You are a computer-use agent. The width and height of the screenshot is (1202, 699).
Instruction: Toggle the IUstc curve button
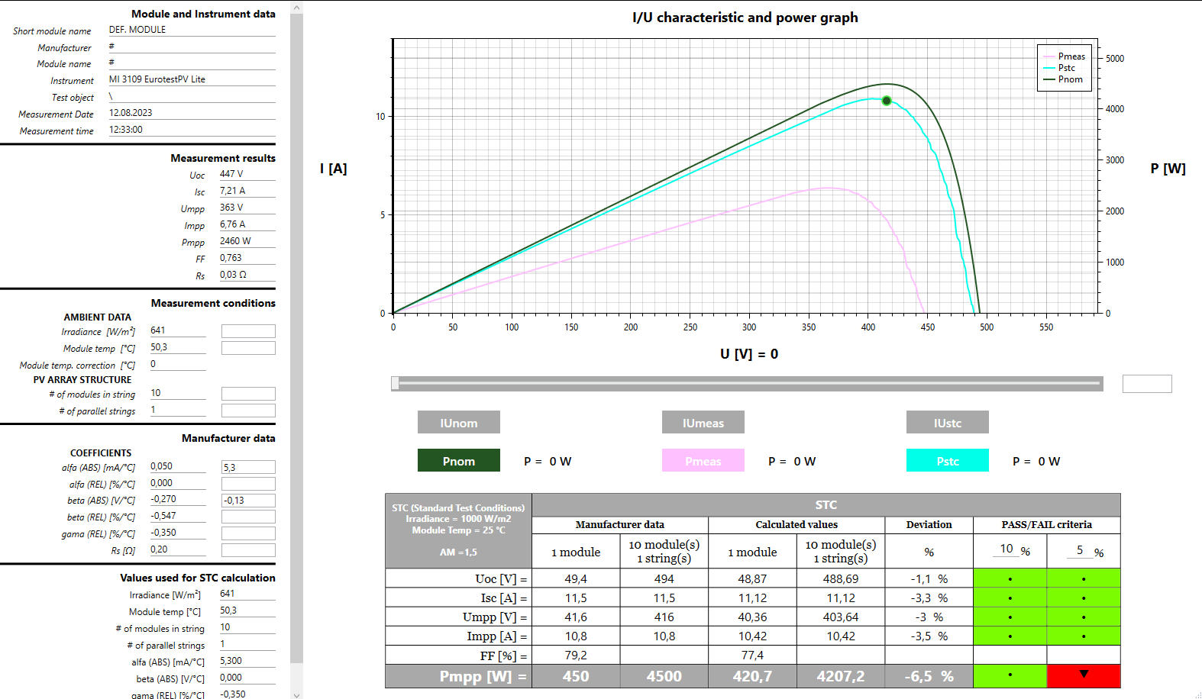[x=947, y=423]
